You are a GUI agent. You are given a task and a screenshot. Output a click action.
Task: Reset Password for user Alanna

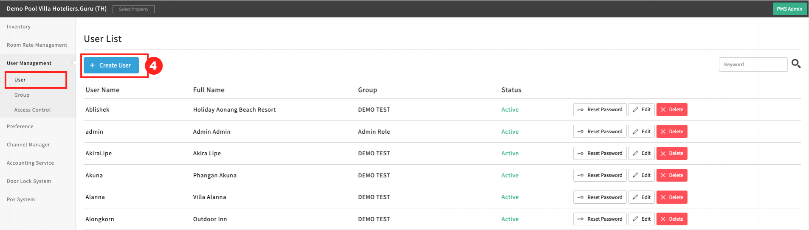[600, 197]
